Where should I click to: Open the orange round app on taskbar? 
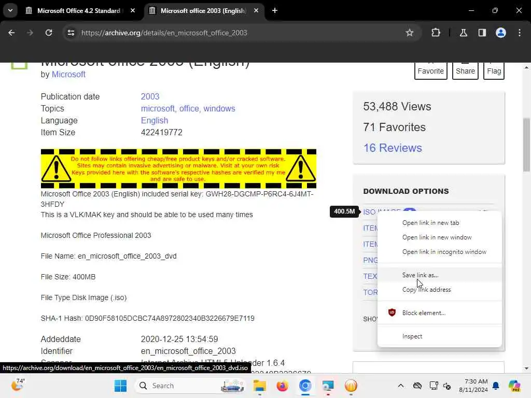coord(351,386)
